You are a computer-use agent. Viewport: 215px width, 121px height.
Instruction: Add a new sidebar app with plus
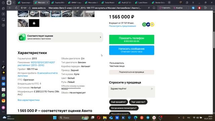(x=3, y=62)
